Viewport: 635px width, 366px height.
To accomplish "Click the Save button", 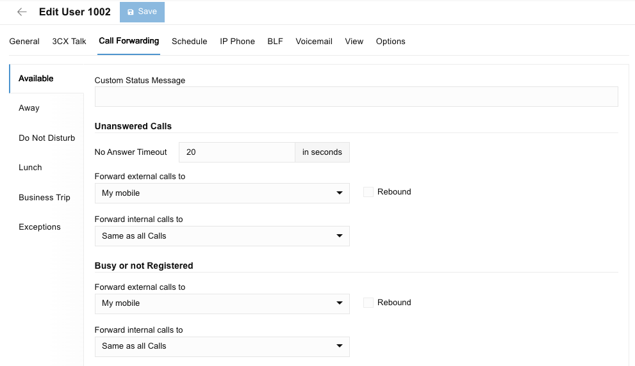I will coord(142,12).
